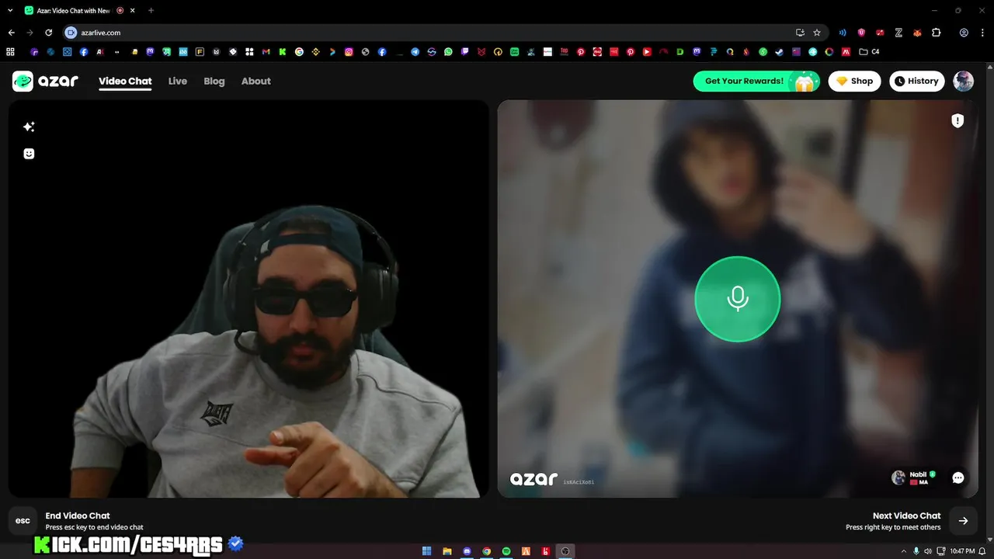994x559 pixels.
Task: Select the Video Chat tab
Action: (125, 81)
